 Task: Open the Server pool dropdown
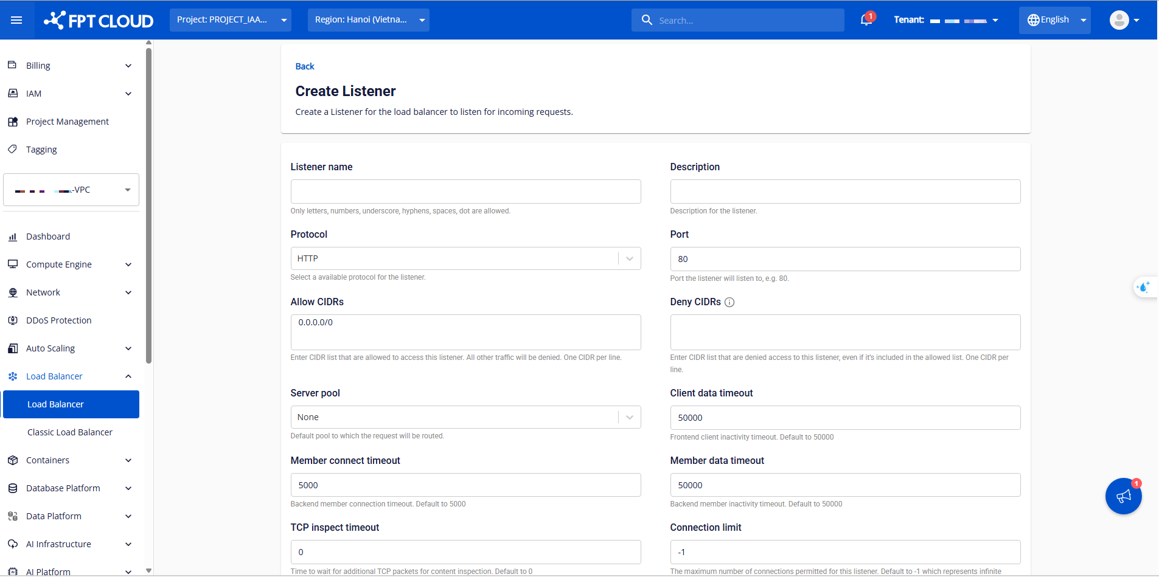click(465, 417)
